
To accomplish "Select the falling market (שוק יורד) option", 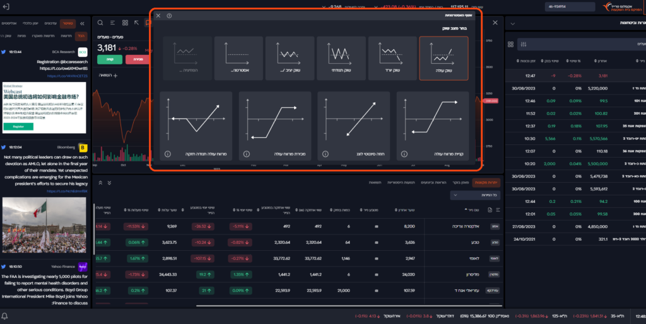I will [392, 58].
